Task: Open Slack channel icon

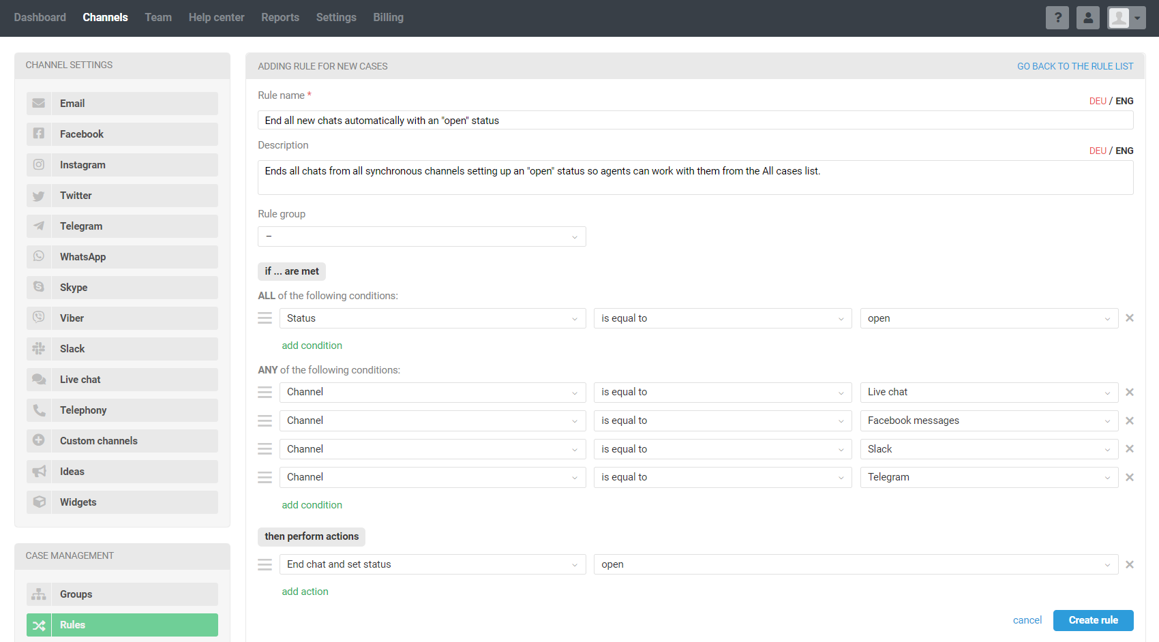Action: tap(39, 349)
